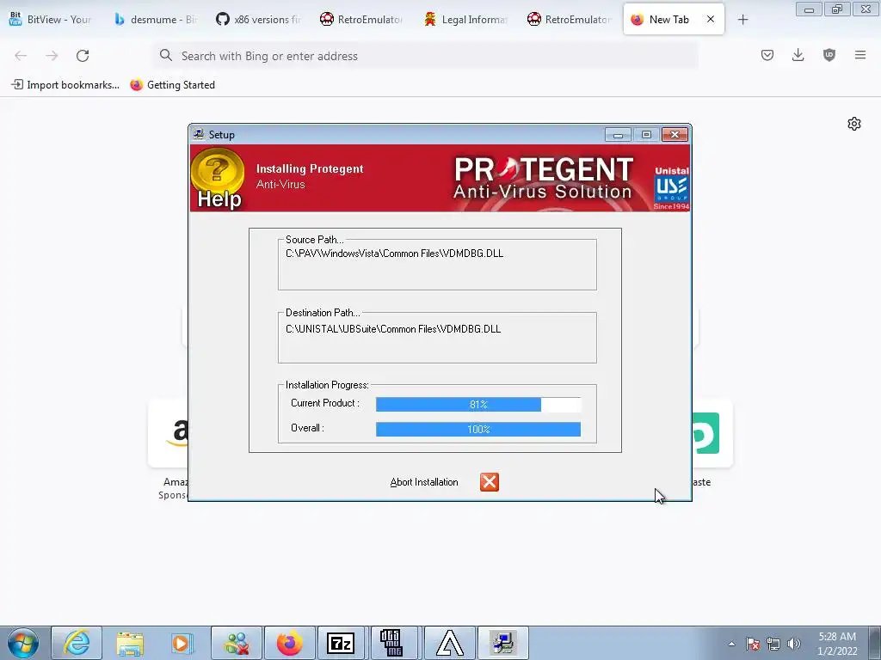Image resolution: width=881 pixels, height=660 pixels.
Task: Click the Amazon sponsored shortcut tile
Action: (169, 432)
